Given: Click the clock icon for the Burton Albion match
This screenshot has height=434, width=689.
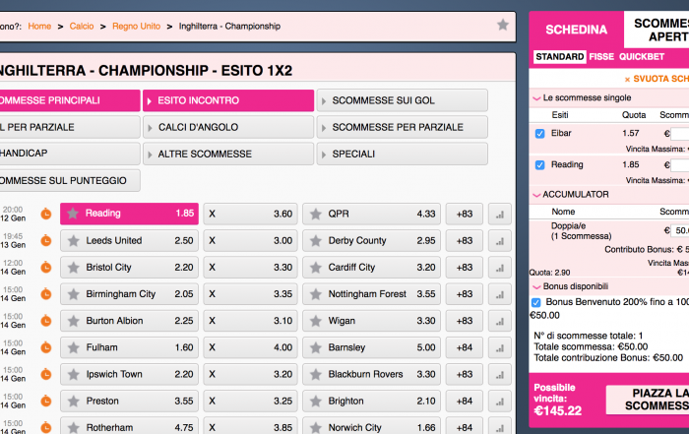Looking at the screenshot, I should [46, 321].
